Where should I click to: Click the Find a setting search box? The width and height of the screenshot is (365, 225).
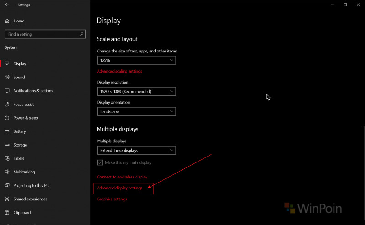coord(45,34)
